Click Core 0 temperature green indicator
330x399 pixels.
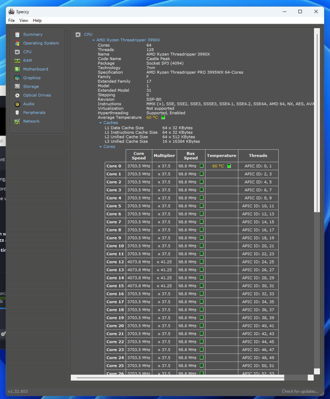click(229, 166)
